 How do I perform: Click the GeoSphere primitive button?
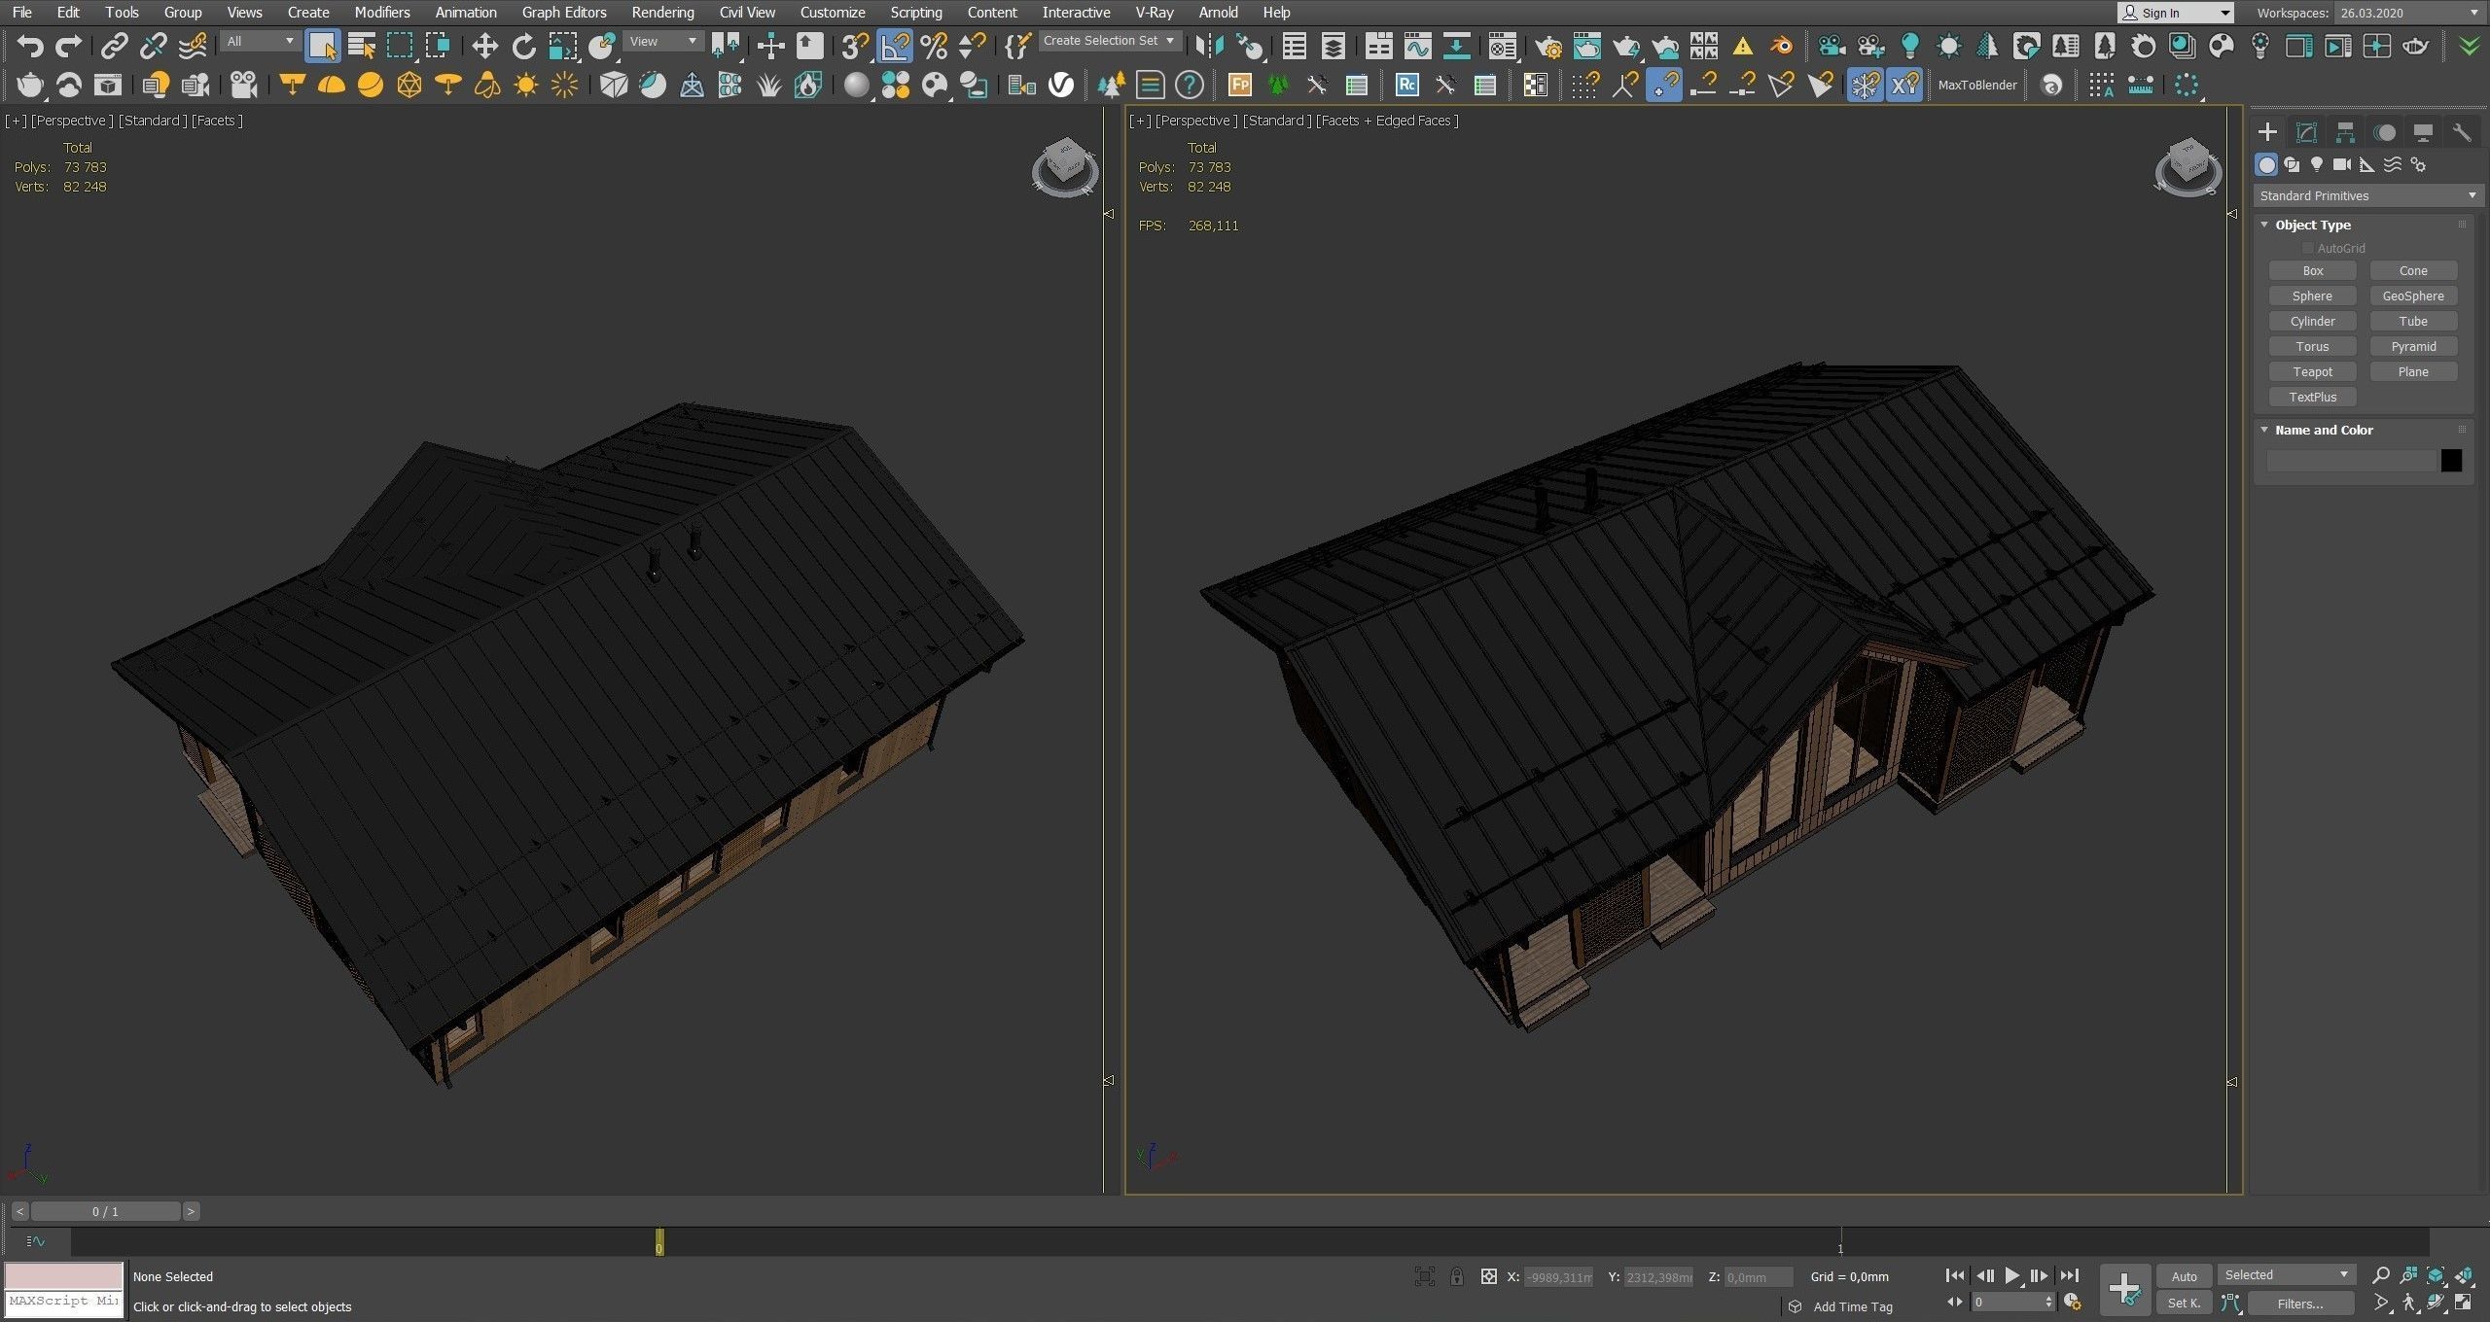coord(2413,296)
